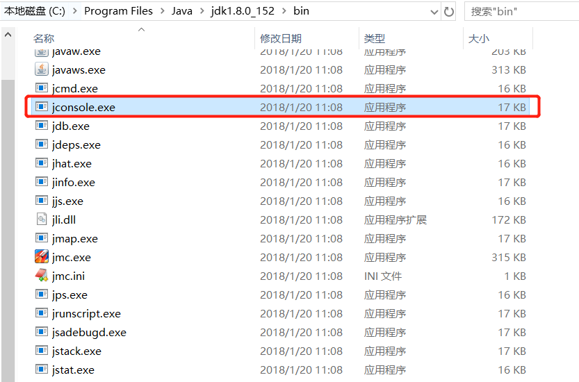This screenshot has height=382, width=579.
Task: Open the address bar history dropdown
Action: (434, 12)
